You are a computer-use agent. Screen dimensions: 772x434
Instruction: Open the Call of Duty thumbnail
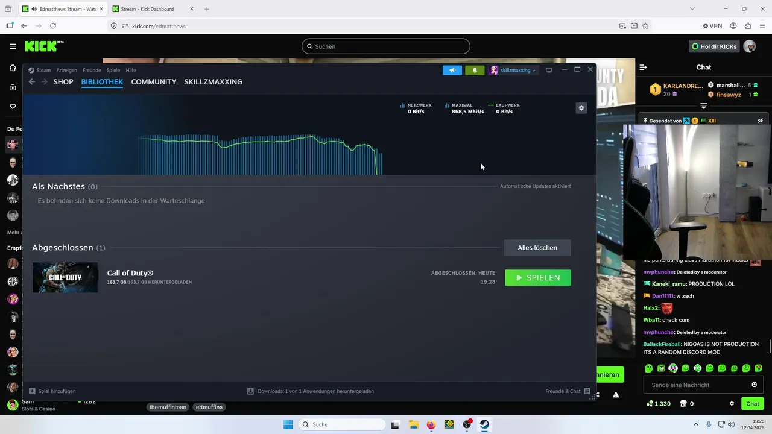click(65, 277)
